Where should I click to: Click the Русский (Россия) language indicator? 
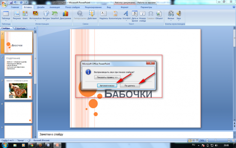41,140
